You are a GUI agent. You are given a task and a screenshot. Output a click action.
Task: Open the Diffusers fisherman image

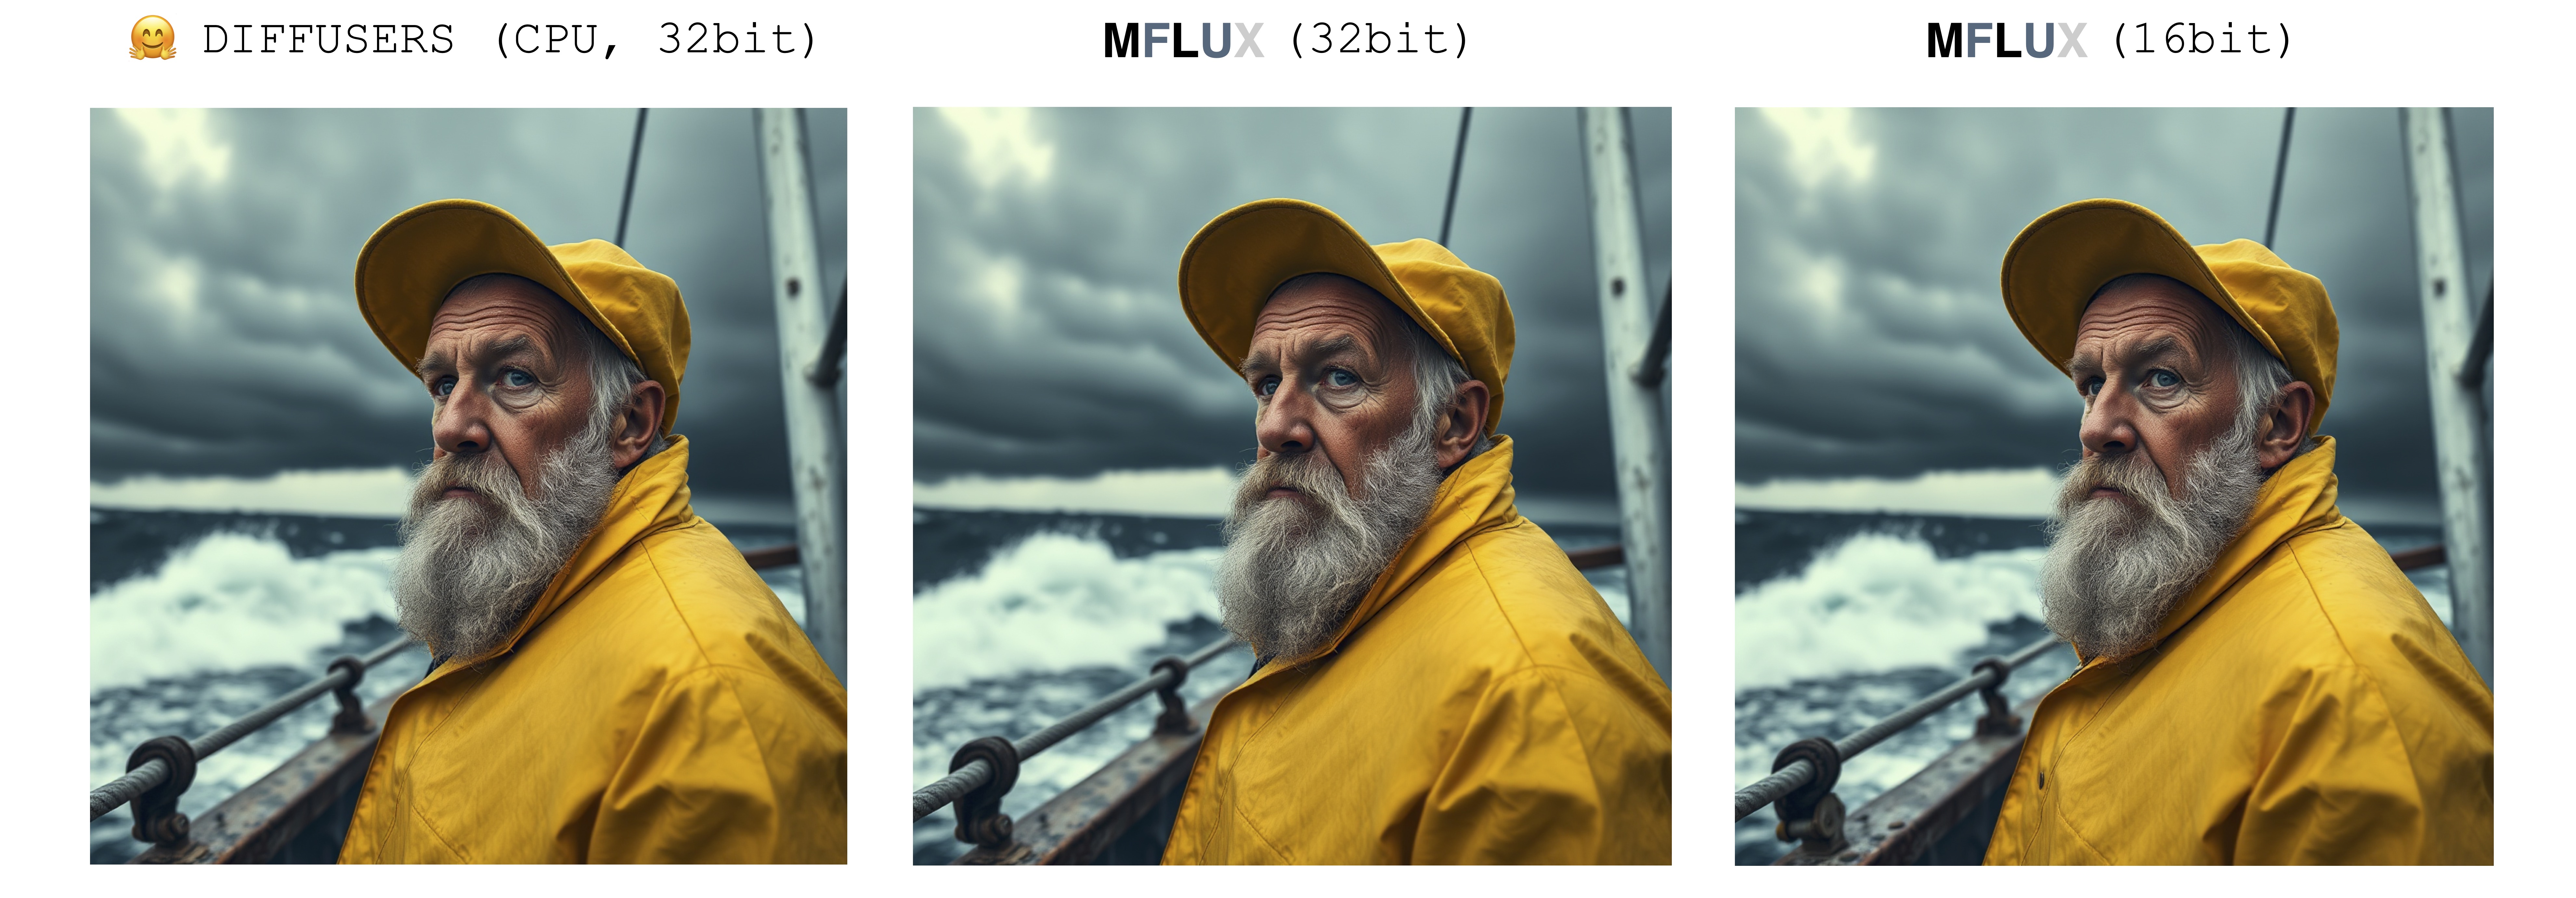[x=468, y=486]
